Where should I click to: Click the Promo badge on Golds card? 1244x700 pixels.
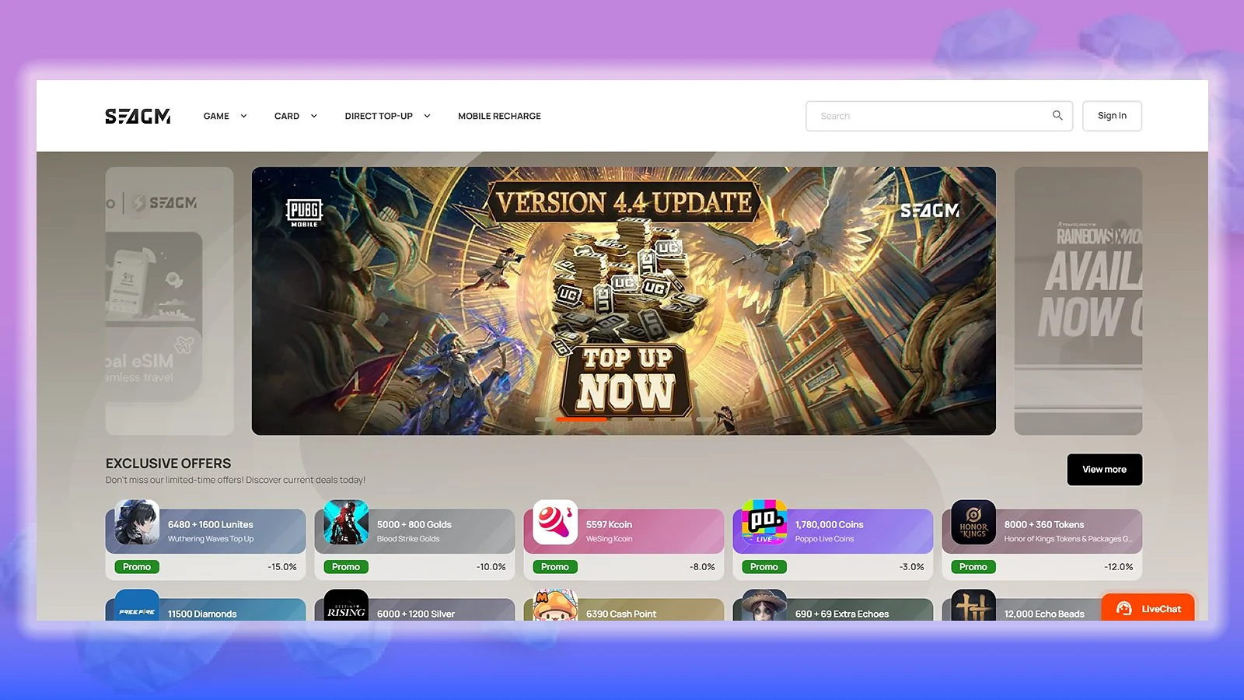click(346, 567)
